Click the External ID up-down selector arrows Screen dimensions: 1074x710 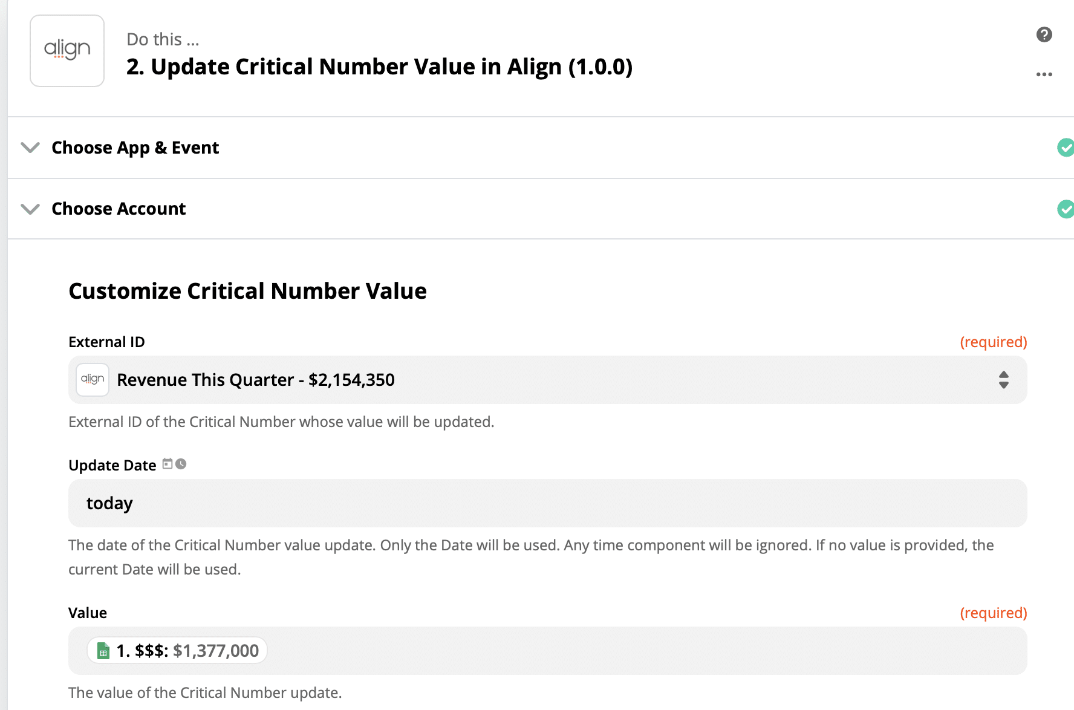pyautogui.click(x=1003, y=380)
